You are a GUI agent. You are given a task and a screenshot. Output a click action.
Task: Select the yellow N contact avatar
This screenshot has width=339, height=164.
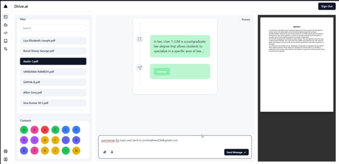76,151
